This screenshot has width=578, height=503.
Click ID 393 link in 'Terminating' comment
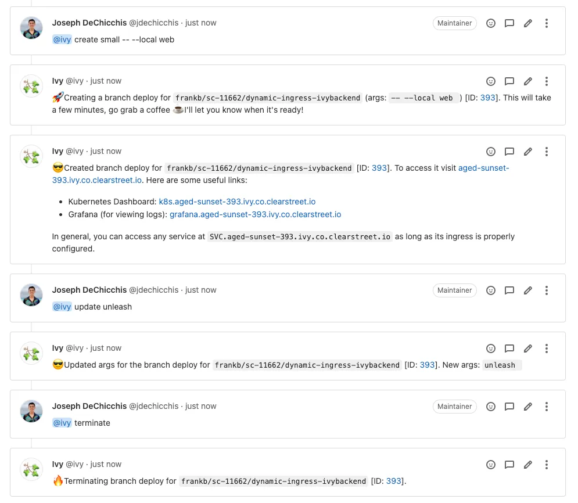(x=394, y=482)
